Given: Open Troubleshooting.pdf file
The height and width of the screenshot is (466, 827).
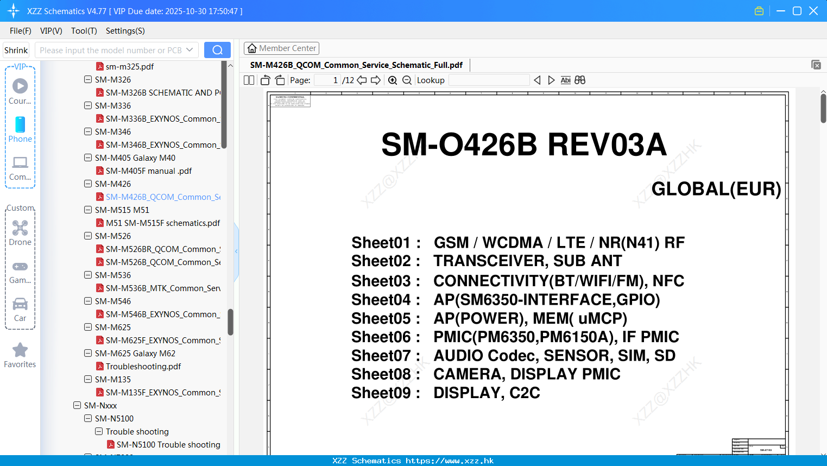Looking at the screenshot, I should [x=143, y=366].
